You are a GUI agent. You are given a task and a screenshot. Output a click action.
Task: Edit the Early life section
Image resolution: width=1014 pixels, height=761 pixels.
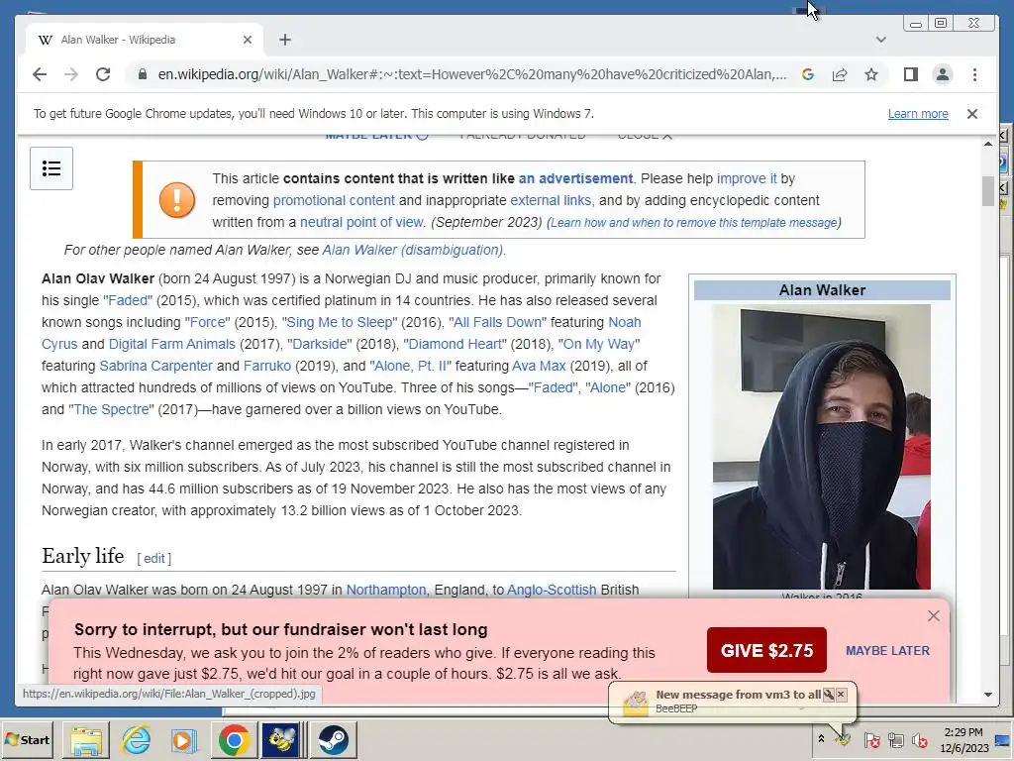pyautogui.click(x=153, y=559)
